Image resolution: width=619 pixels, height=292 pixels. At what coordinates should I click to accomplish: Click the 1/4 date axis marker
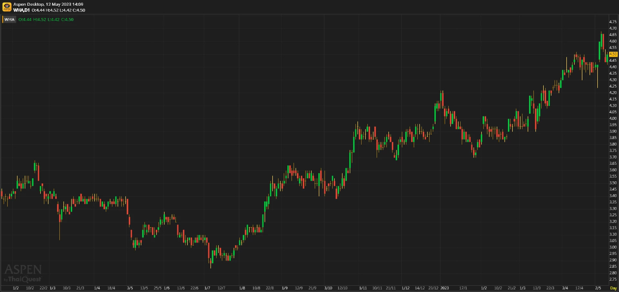pos(97,287)
